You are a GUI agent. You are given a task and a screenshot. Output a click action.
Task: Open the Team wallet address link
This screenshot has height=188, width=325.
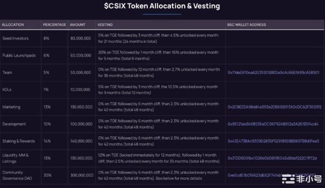pos(273,72)
